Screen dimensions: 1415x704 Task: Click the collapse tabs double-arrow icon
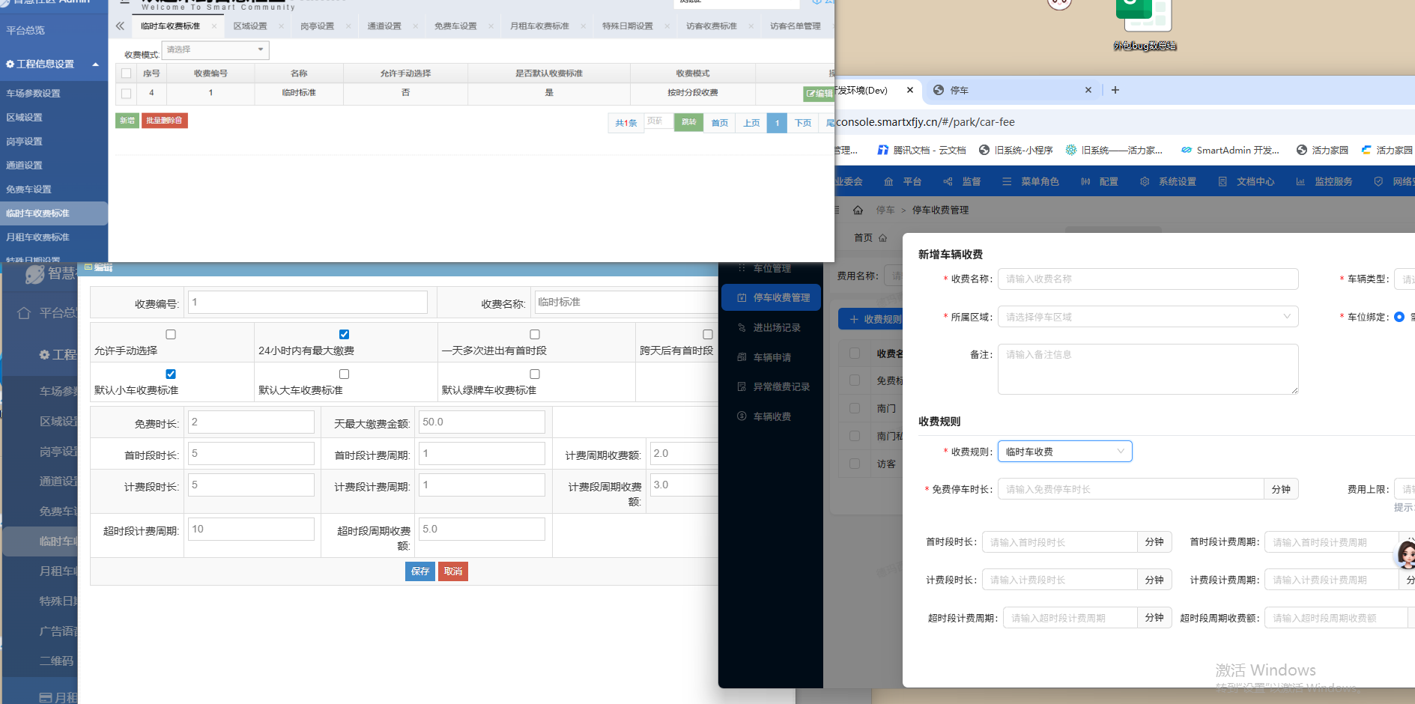coord(120,26)
